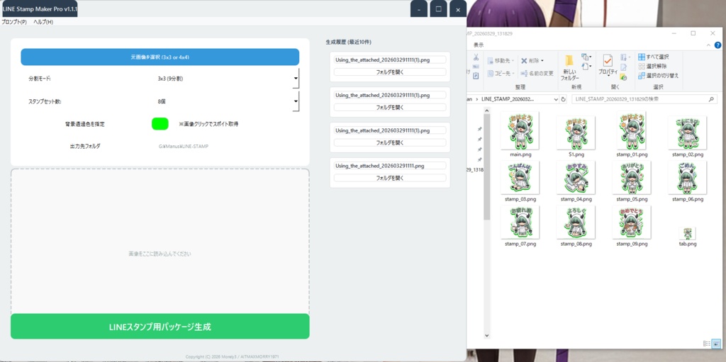
Task: Click the navigation pane scroll down arrow
Action: [486, 335]
